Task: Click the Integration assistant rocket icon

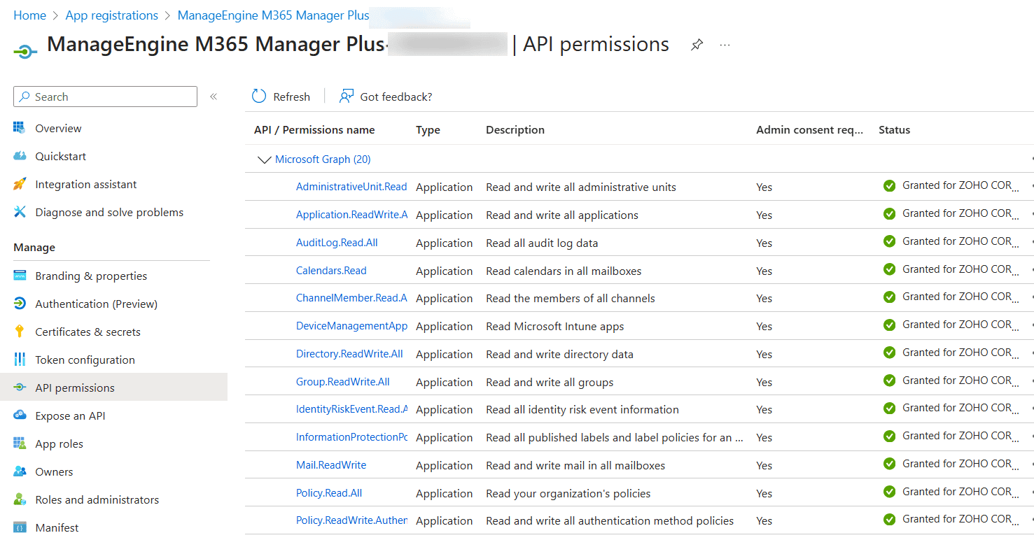Action: pos(20,184)
